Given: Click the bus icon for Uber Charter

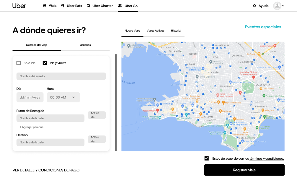Looking at the screenshot, I should tap(88, 6).
